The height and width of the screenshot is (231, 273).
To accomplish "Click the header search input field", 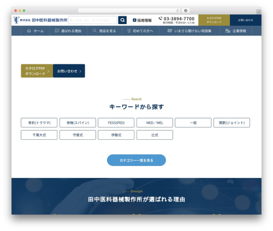I will click(x=93, y=20).
